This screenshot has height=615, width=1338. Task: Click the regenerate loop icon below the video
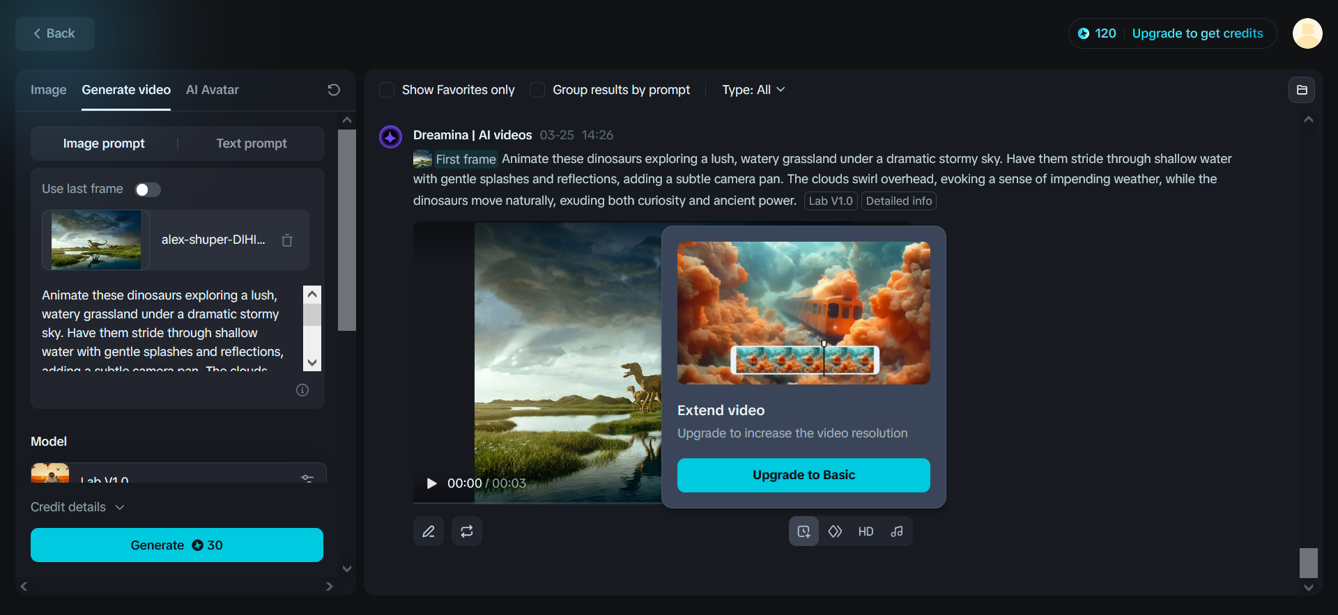pos(467,531)
